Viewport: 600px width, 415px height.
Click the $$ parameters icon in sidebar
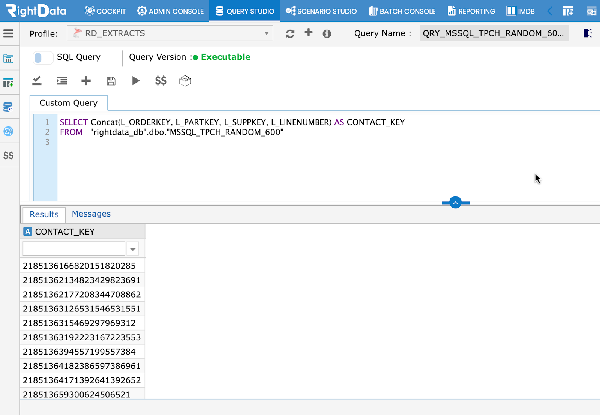pyautogui.click(x=8, y=155)
